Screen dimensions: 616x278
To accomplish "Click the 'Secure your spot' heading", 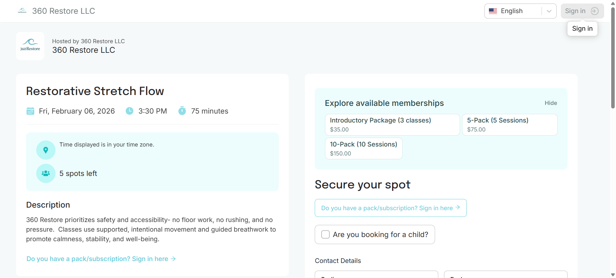I will [362, 185].
